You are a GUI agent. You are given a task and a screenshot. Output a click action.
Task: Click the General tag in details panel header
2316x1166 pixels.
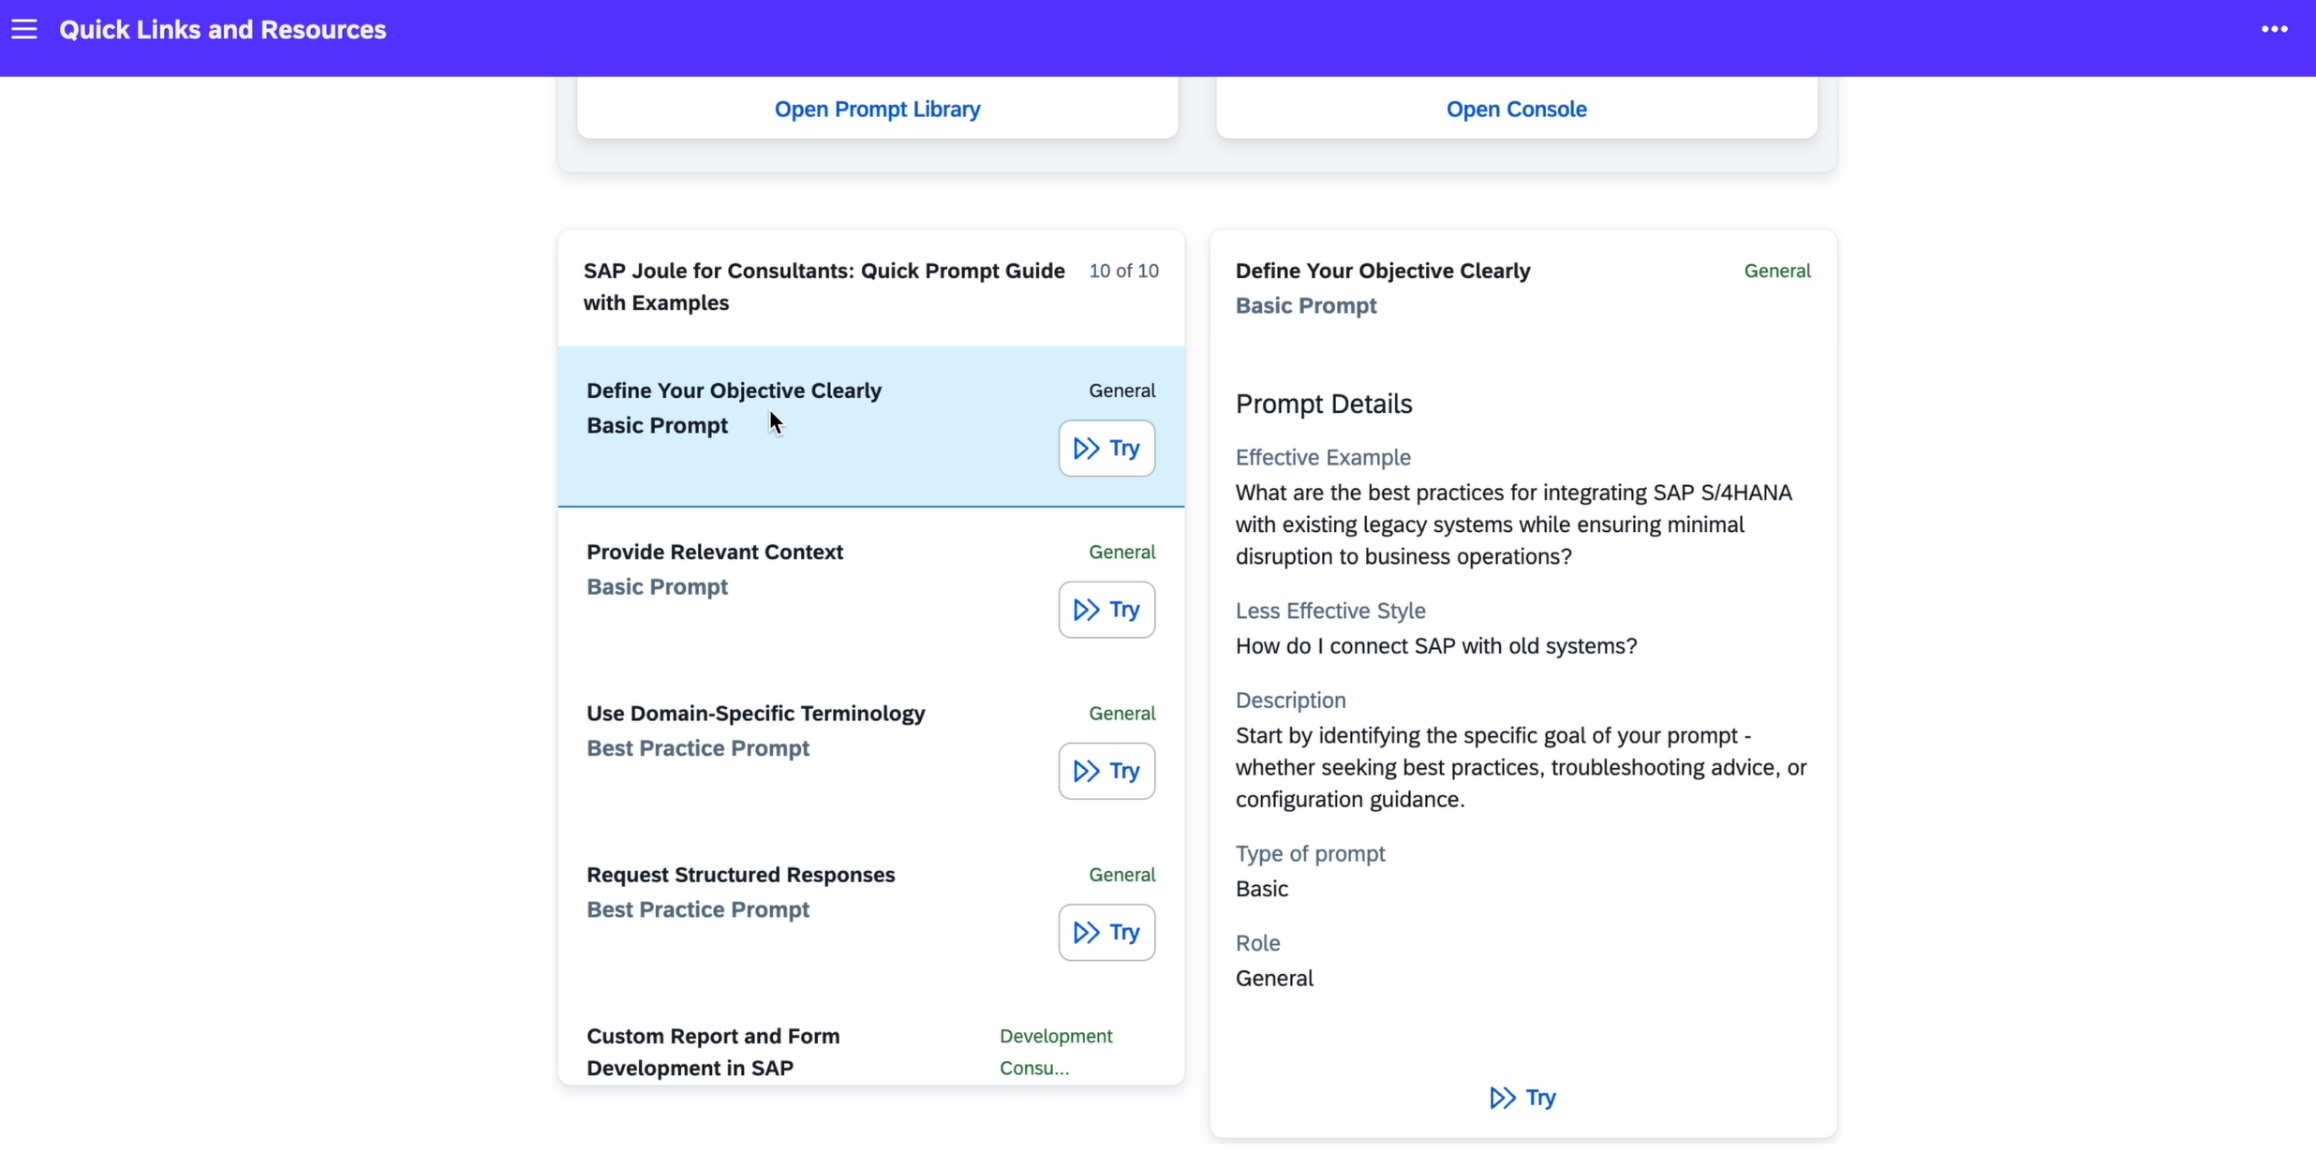(1776, 271)
